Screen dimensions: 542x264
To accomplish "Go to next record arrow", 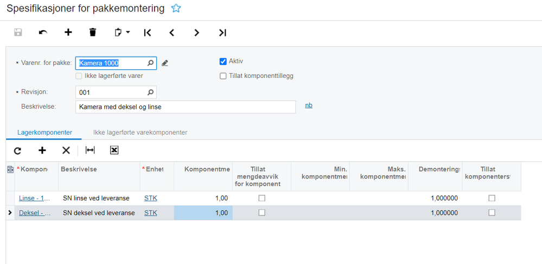I will (x=197, y=33).
